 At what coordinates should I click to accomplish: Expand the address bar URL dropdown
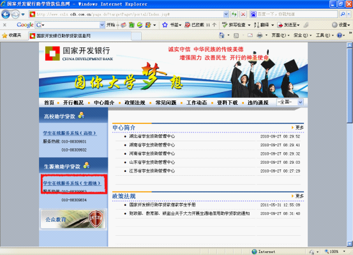(x=226, y=14)
